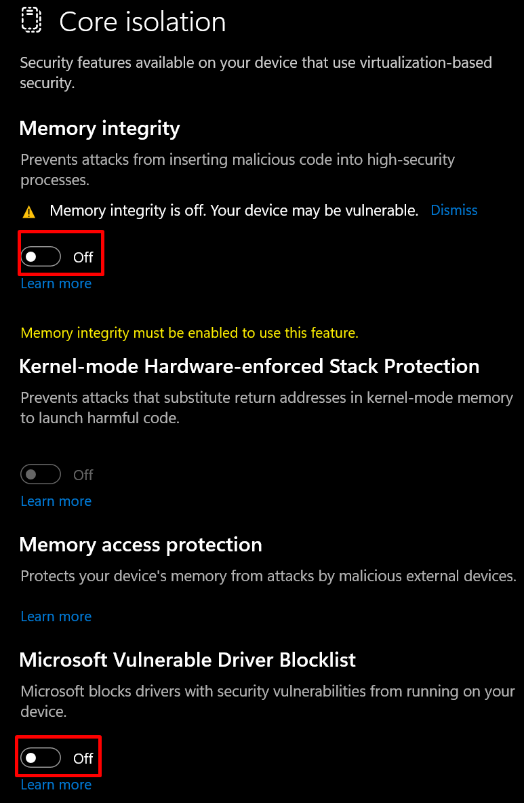Viewport: 524px width, 803px height.
Task: Open Learn more under Memory access protection
Action: (x=56, y=616)
